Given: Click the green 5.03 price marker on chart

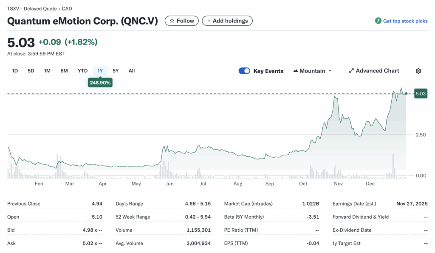Looking at the screenshot, I should click(x=421, y=93).
